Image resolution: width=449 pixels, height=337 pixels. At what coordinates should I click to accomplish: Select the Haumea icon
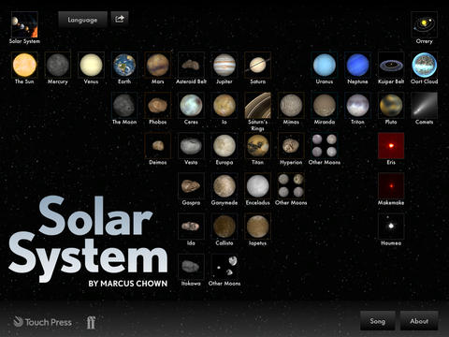click(x=391, y=227)
